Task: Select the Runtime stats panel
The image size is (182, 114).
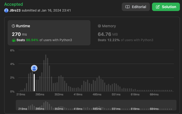Action: pos(49,33)
